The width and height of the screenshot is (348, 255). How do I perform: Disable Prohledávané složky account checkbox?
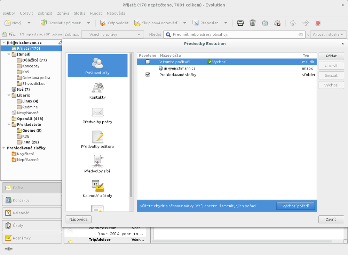(148, 75)
